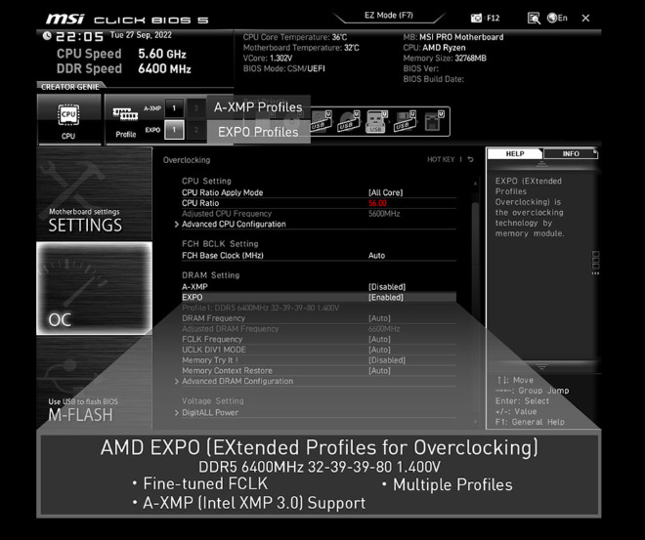Click FCH Base Clock (MHz) Auto value
The width and height of the screenshot is (645, 540).
click(x=376, y=256)
